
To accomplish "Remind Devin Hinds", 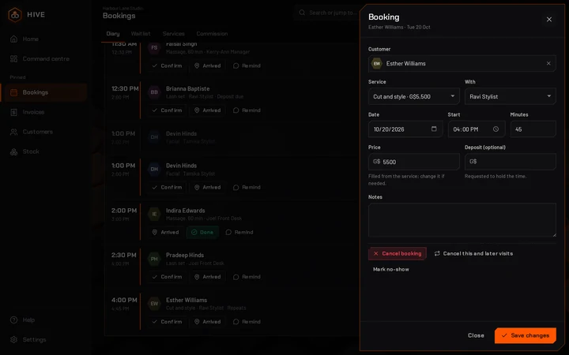I will coord(247,187).
